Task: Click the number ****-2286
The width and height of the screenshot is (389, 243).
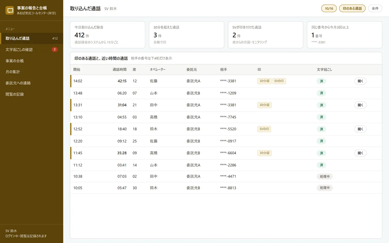Action: (228, 165)
